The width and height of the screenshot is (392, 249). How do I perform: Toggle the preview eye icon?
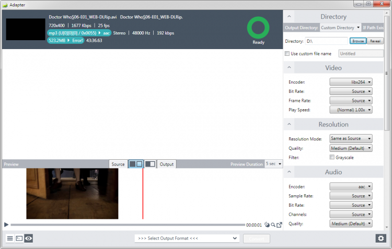29,239
